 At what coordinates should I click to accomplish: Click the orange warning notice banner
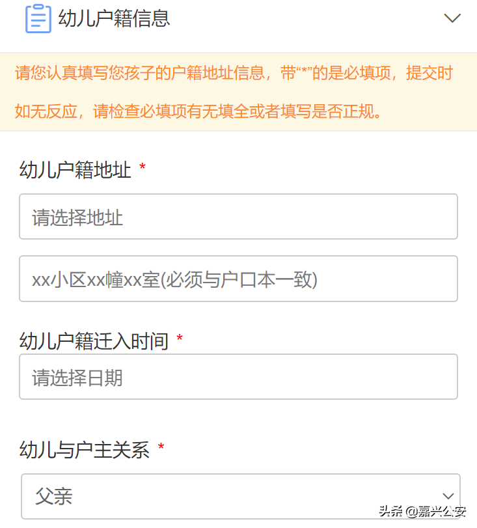[x=238, y=91]
